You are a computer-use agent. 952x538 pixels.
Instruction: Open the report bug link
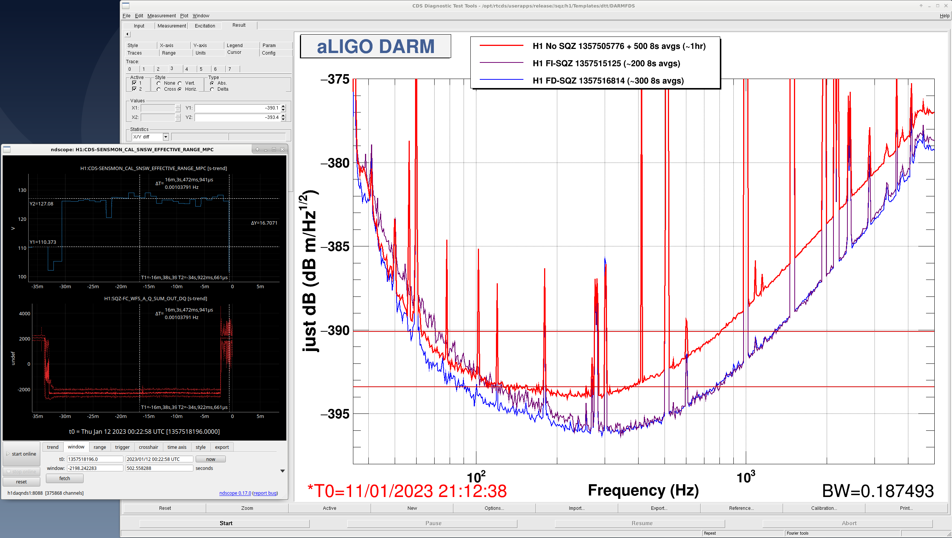pyautogui.click(x=265, y=493)
